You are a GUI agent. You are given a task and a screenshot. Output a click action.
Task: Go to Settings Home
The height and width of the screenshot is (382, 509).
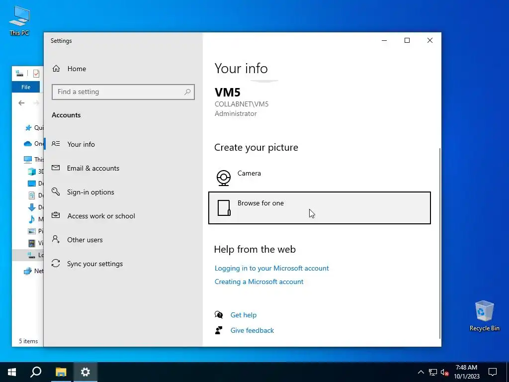[x=69, y=69]
